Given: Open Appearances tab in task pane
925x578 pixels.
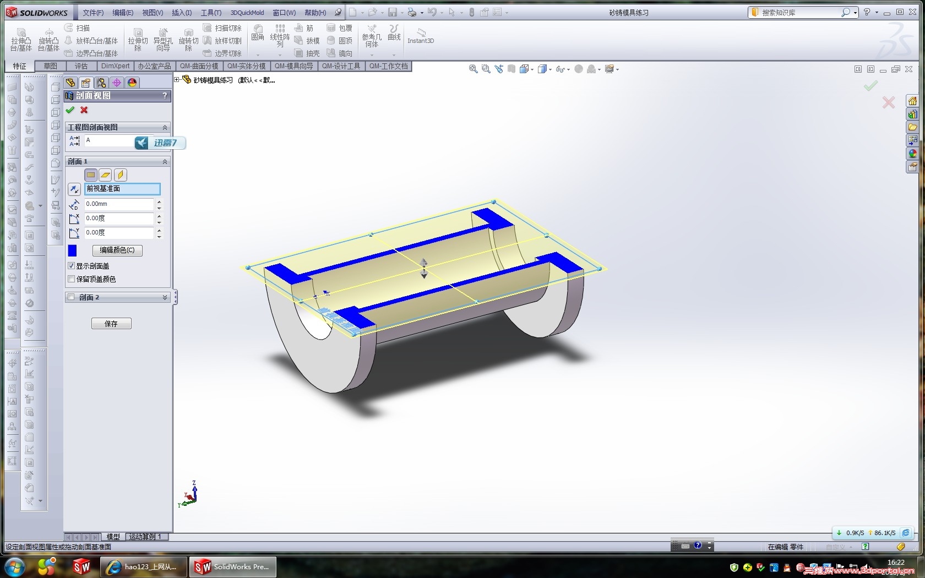Looking at the screenshot, I should pos(913,154).
